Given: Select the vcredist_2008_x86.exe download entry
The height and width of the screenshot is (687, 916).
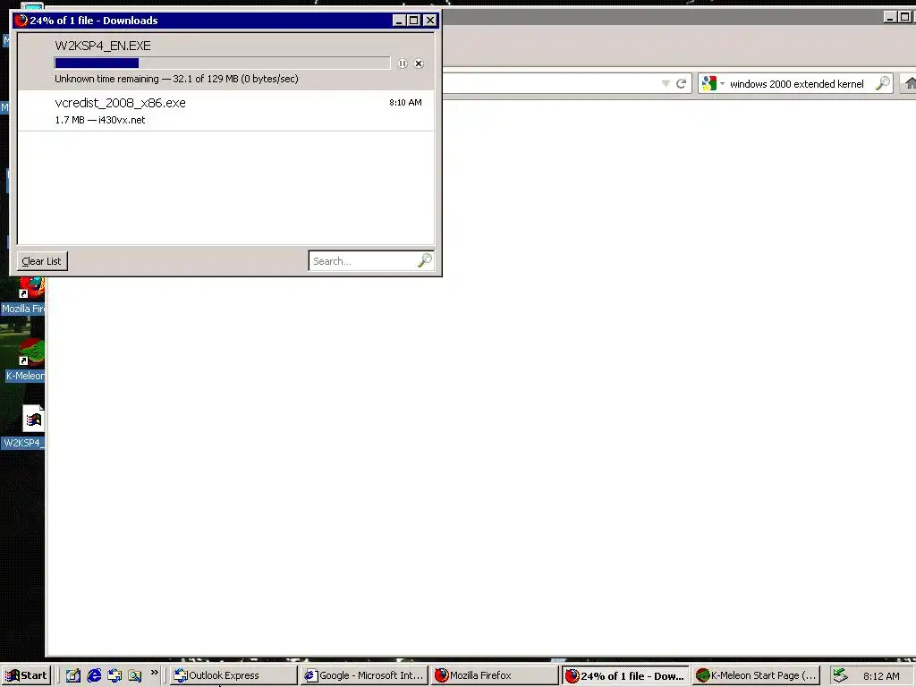Looking at the screenshot, I should tap(226, 110).
